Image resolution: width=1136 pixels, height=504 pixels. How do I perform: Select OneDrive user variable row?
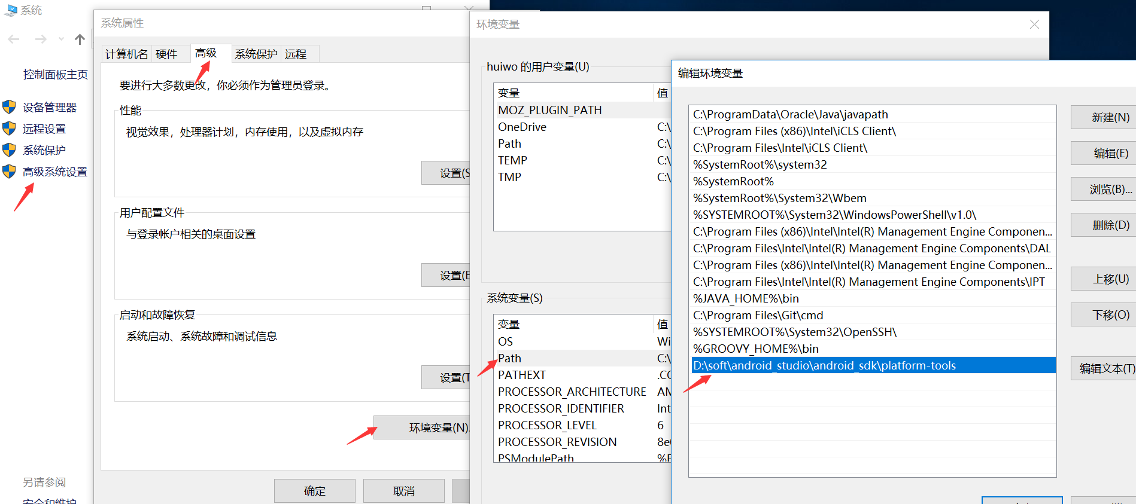[x=582, y=127]
